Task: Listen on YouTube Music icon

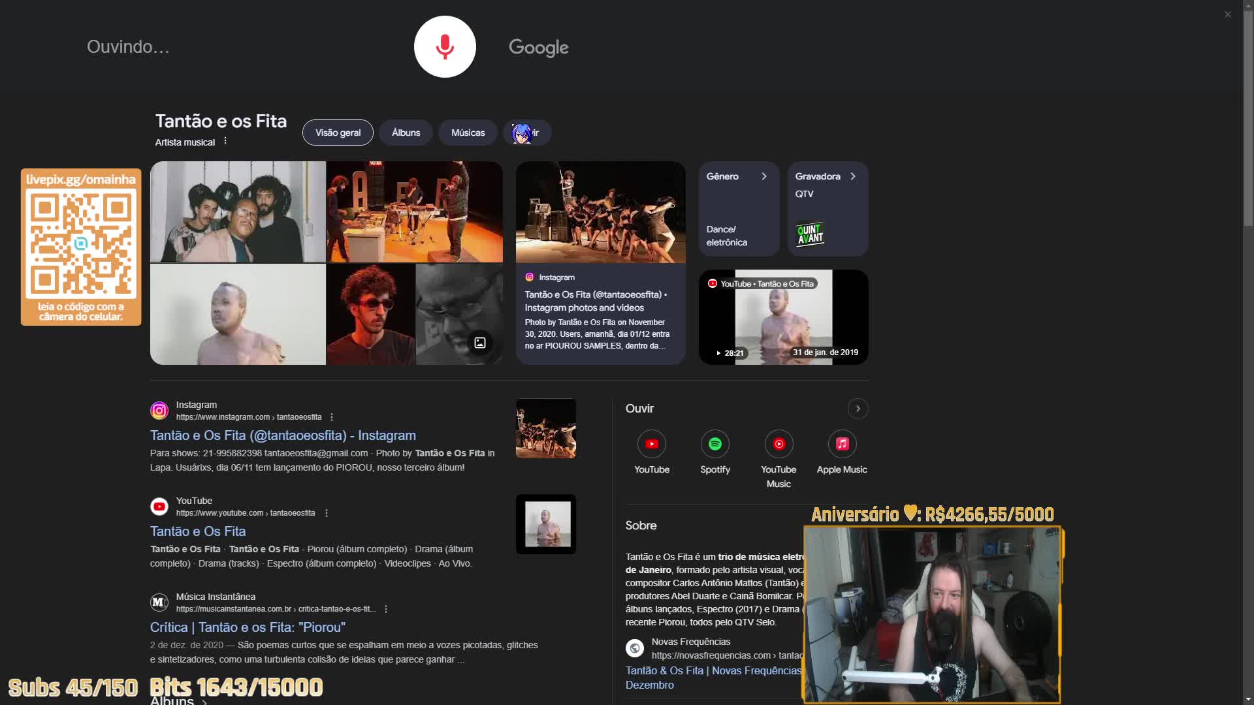Action: 779,444
